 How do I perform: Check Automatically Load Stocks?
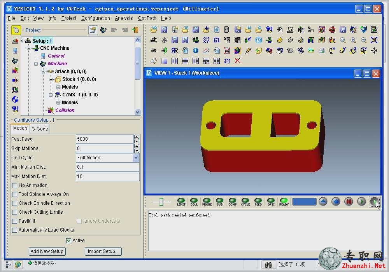click(15, 230)
